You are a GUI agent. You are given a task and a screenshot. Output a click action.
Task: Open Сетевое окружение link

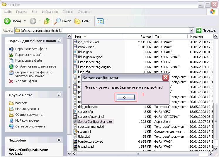click(30, 126)
